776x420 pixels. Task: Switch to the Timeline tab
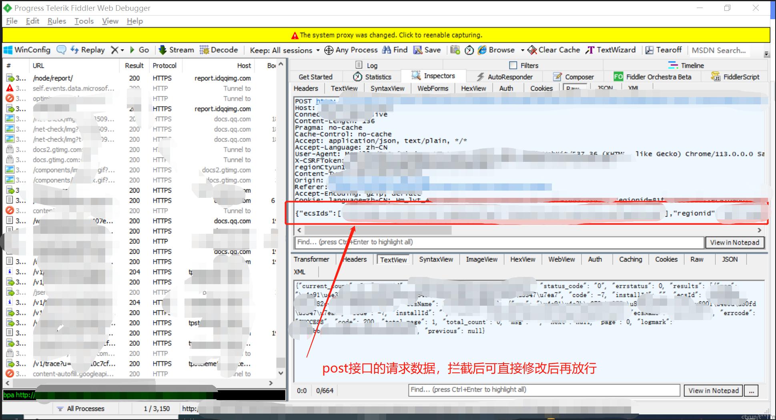pos(686,66)
